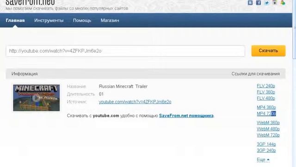
Task: Click the Источник label
Action: tap(77, 102)
